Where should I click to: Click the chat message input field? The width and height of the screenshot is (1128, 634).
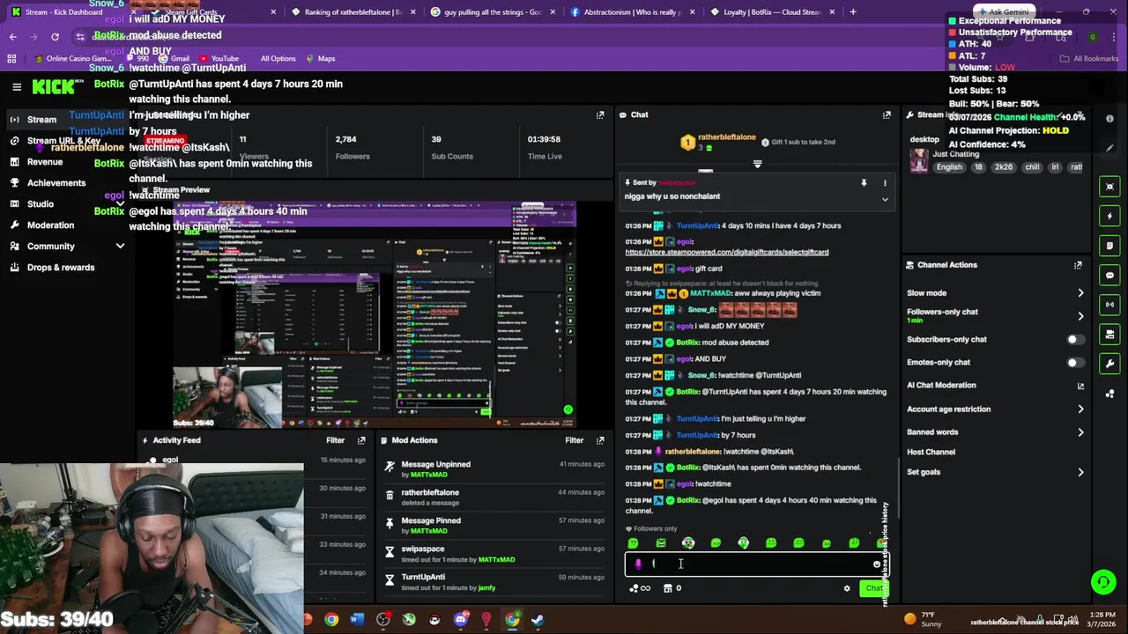756,564
